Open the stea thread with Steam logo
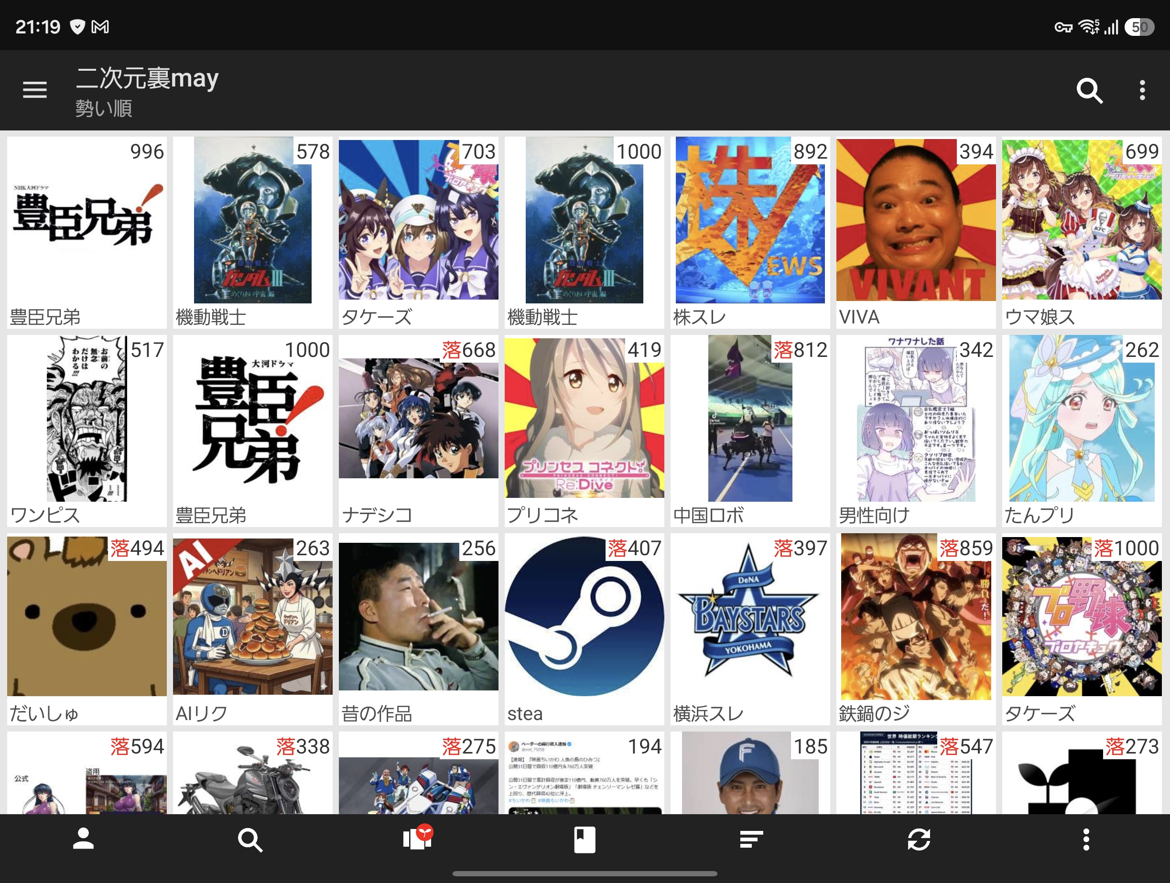This screenshot has height=883, width=1170. pyautogui.click(x=585, y=629)
